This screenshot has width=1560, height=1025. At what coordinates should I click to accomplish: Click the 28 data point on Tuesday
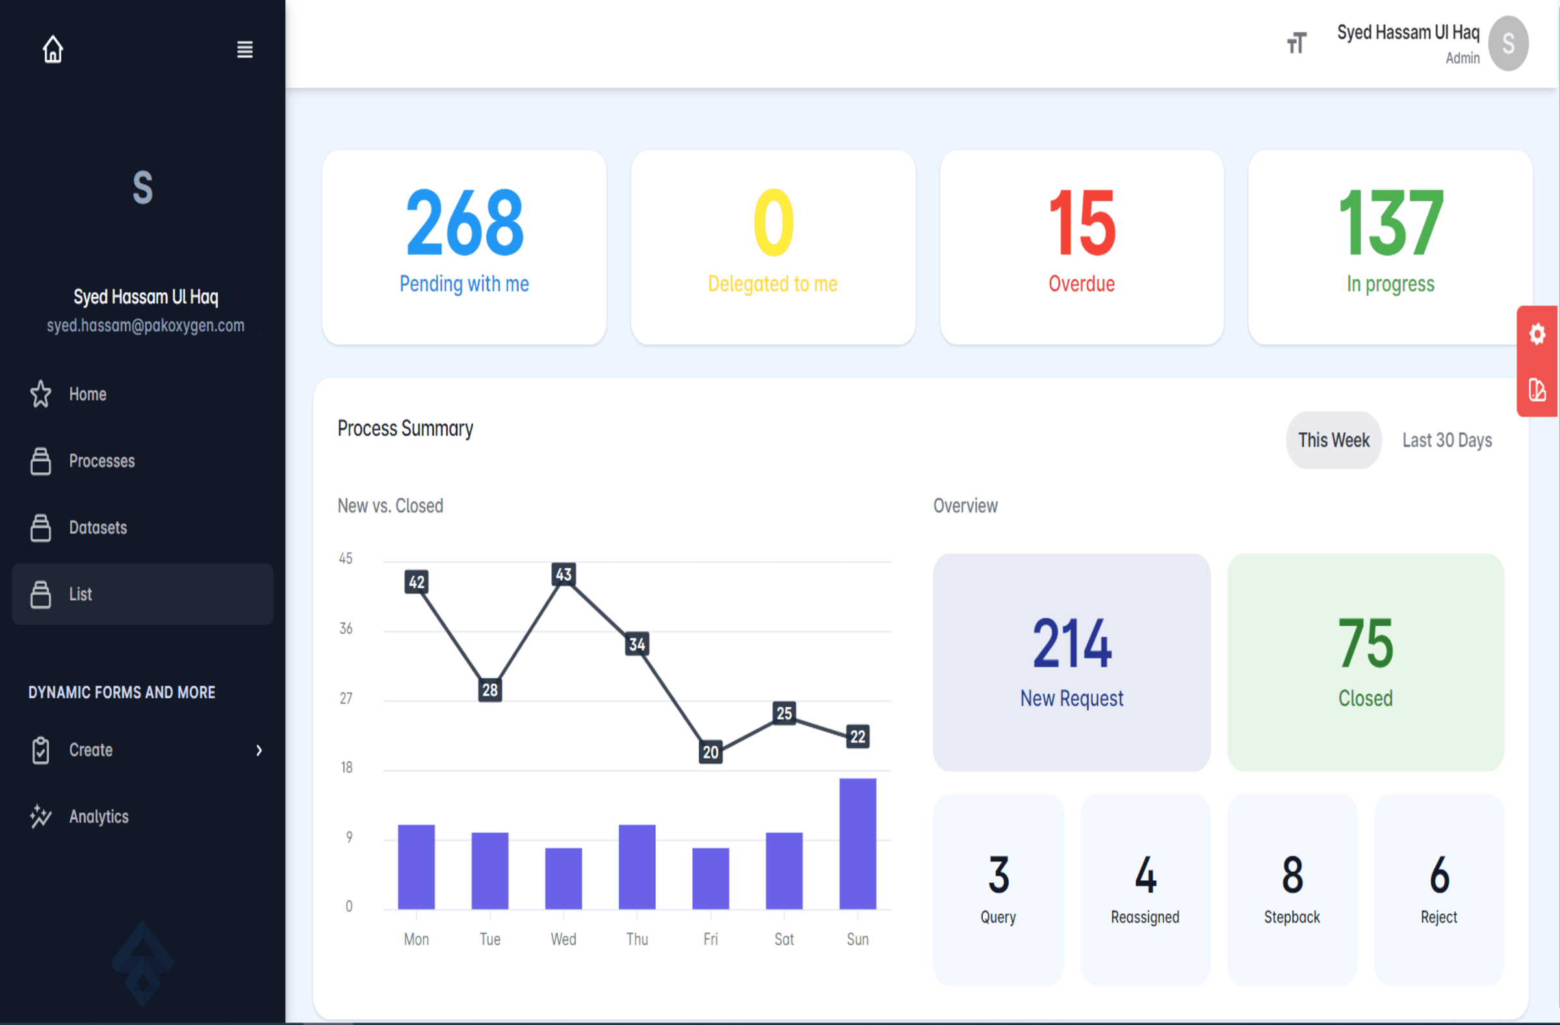pos(490,690)
